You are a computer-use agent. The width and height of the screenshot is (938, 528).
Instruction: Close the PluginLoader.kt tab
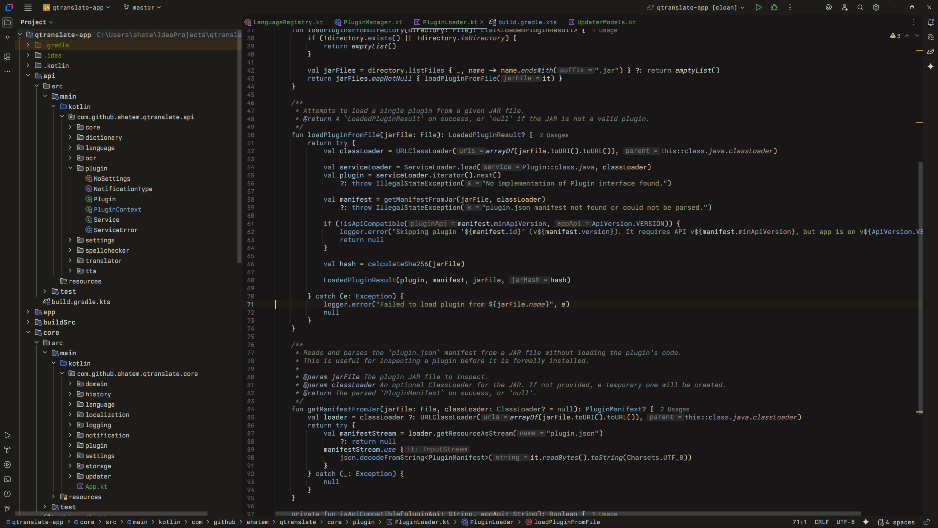[x=482, y=22]
